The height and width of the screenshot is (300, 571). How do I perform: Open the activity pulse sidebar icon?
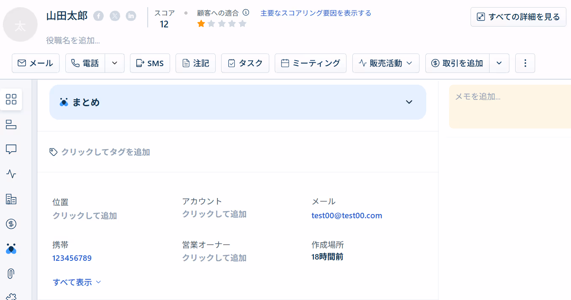click(x=11, y=174)
